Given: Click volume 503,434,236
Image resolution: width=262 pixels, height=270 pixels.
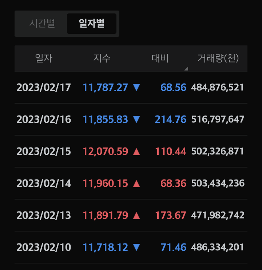Looking at the screenshot, I should [x=218, y=184].
